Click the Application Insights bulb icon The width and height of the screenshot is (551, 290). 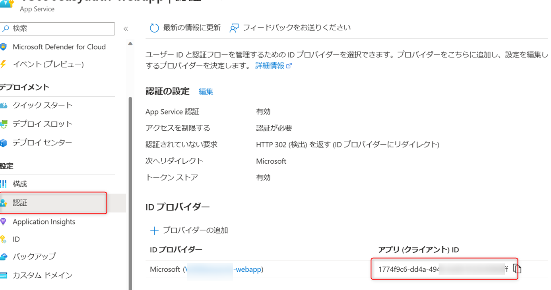(4, 222)
